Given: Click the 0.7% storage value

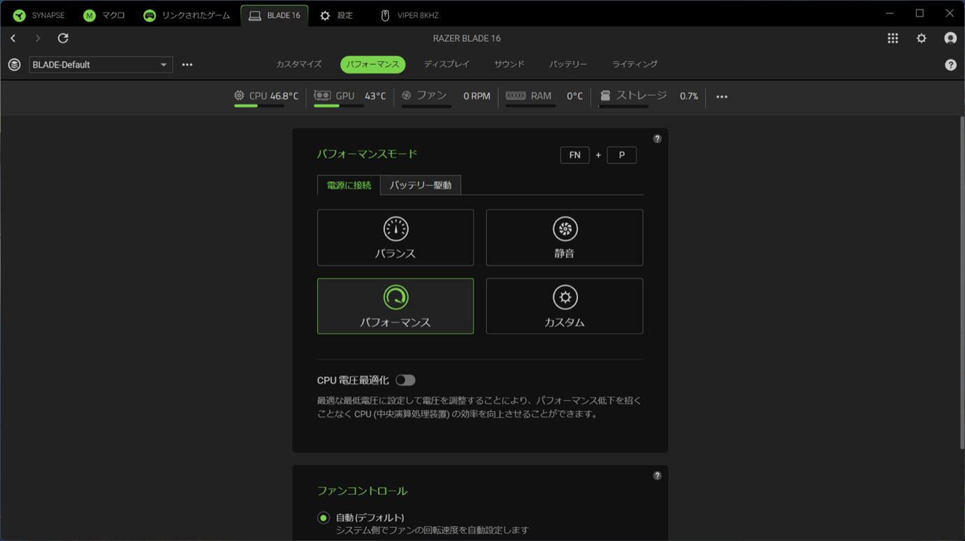Looking at the screenshot, I should [x=689, y=96].
